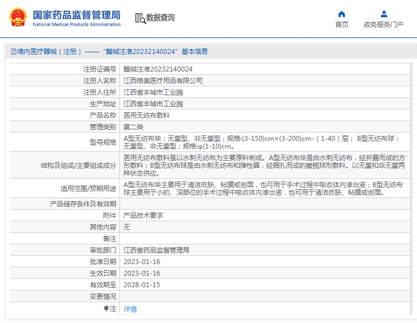Select product name 医用无纺布敷料

[146, 115]
